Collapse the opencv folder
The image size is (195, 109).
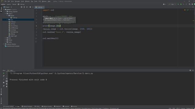coord(5,14)
